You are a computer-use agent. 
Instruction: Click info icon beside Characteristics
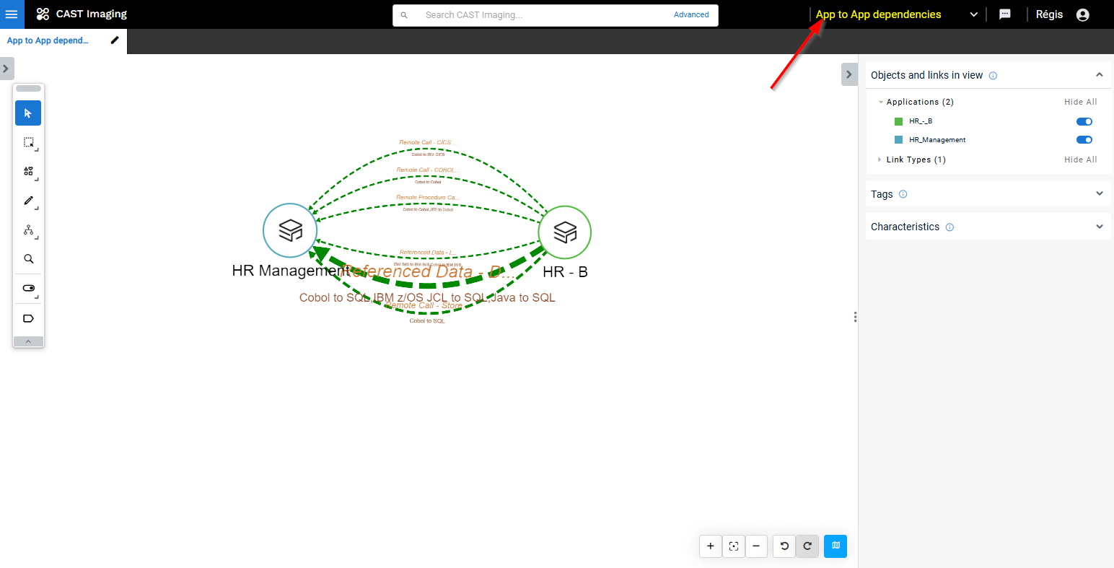point(949,227)
